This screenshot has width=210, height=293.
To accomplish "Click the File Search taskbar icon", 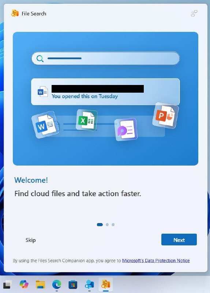I will pos(106,284).
